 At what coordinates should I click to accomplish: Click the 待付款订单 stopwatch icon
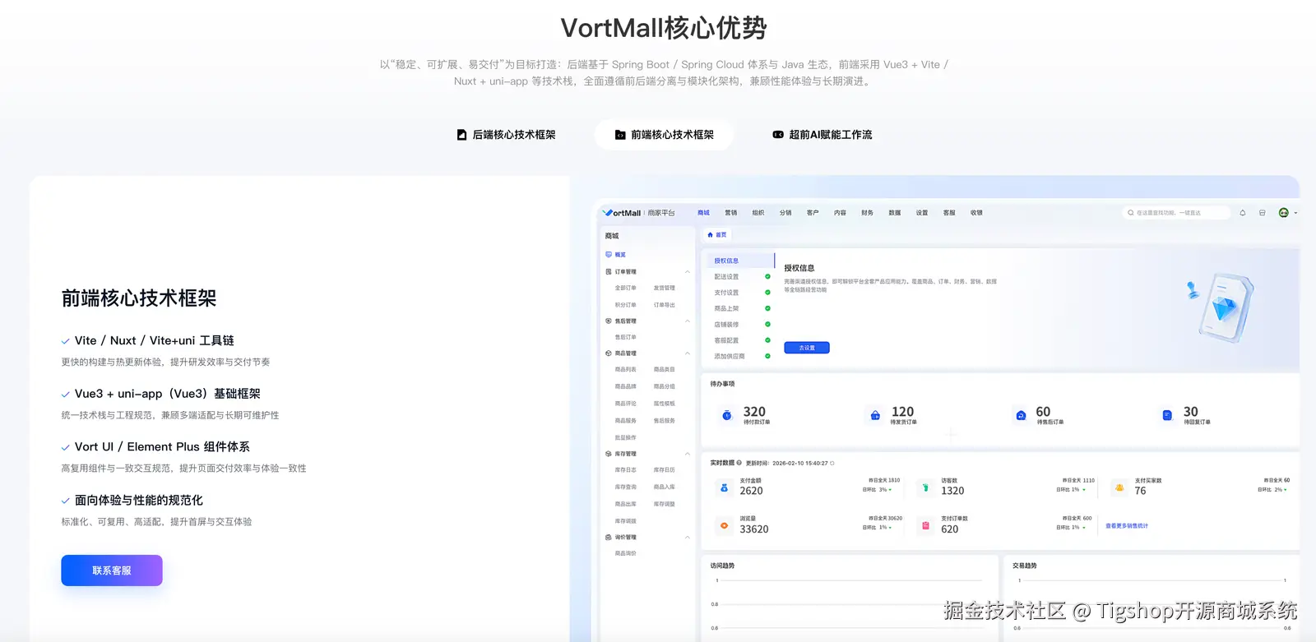(x=727, y=415)
